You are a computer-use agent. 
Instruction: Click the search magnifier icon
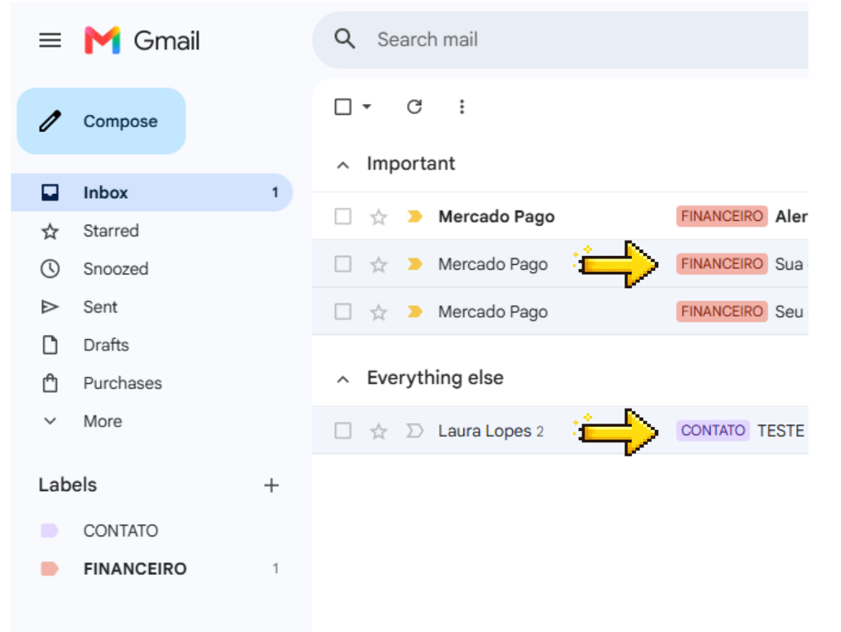(x=345, y=39)
